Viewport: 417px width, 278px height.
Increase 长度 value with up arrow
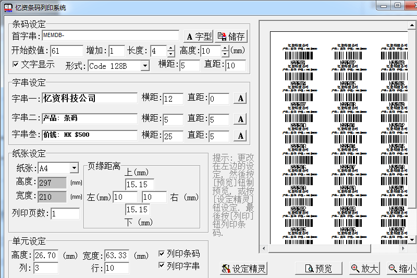pyautogui.click(x=171, y=48)
